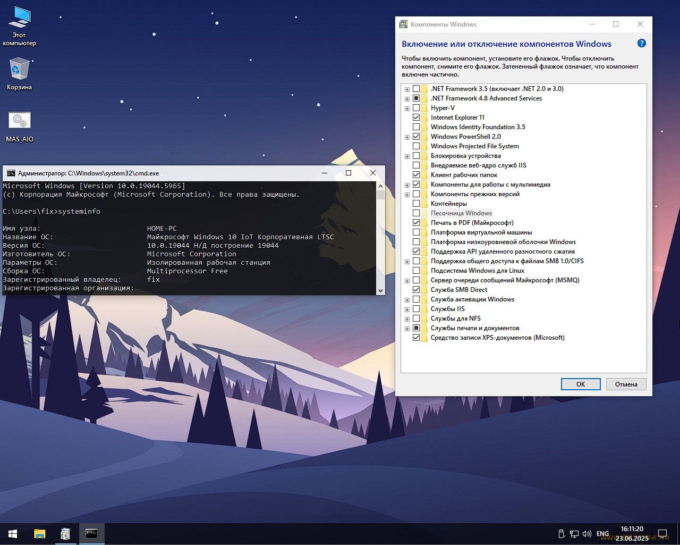Select the MAS_AIO desktop file icon
Image resolution: width=680 pixels, height=545 pixels.
(20, 127)
